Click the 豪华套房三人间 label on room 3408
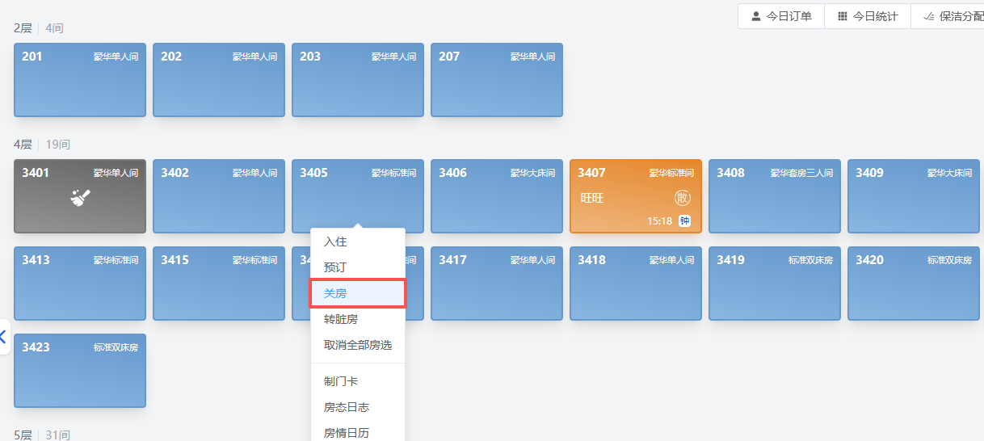The width and height of the screenshot is (984, 441). [801, 173]
